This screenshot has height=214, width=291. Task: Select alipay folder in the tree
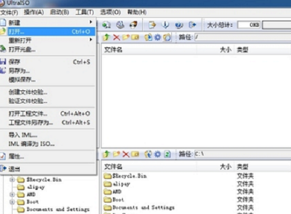(x=31, y=187)
